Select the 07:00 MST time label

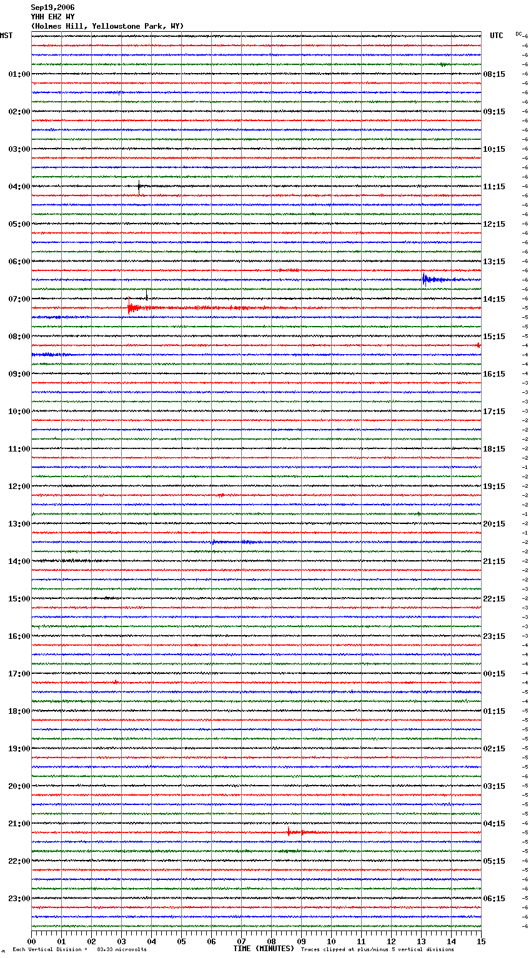[x=19, y=299]
